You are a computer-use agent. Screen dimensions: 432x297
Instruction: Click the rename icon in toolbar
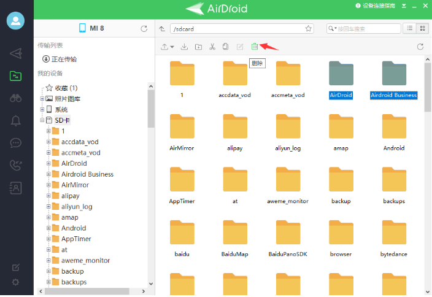tap(240, 47)
